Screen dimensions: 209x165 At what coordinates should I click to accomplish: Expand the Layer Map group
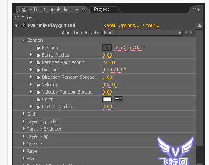[24, 136]
